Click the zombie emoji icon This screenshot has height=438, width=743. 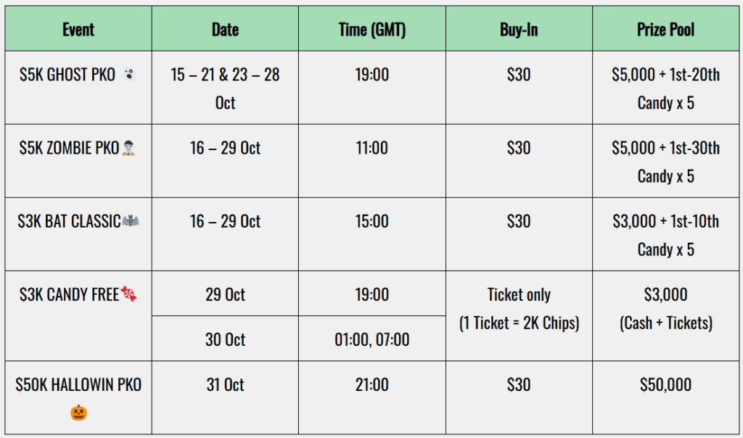(129, 148)
